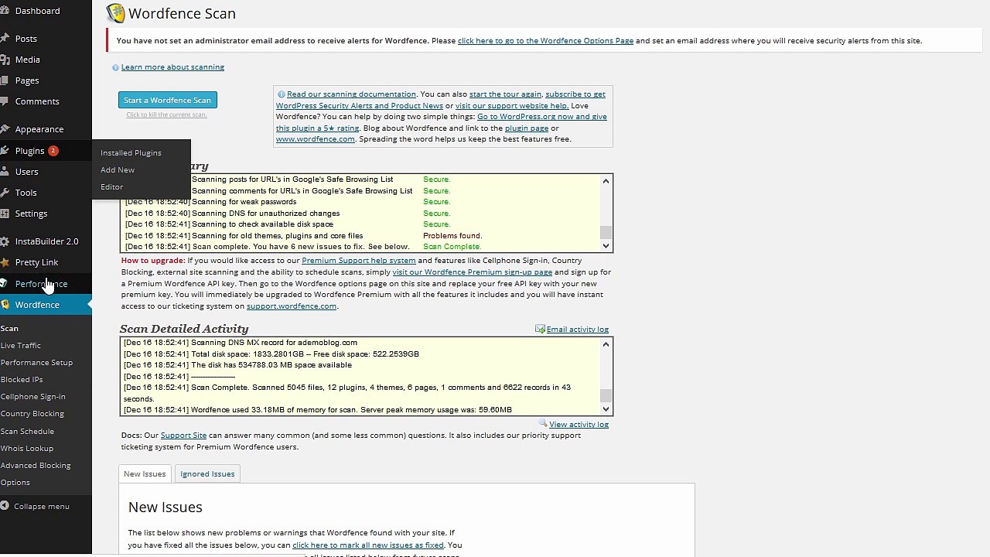
Task: Open Read our scanning documentation link
Action: point(351,94)
